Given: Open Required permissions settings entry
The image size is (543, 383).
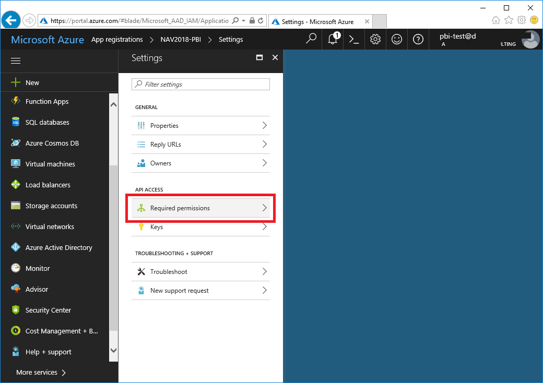Looking at the screenshot, I should tap(200, 208).
